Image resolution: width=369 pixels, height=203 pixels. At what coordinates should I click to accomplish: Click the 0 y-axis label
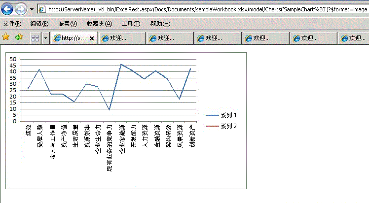tap(15, 122)
